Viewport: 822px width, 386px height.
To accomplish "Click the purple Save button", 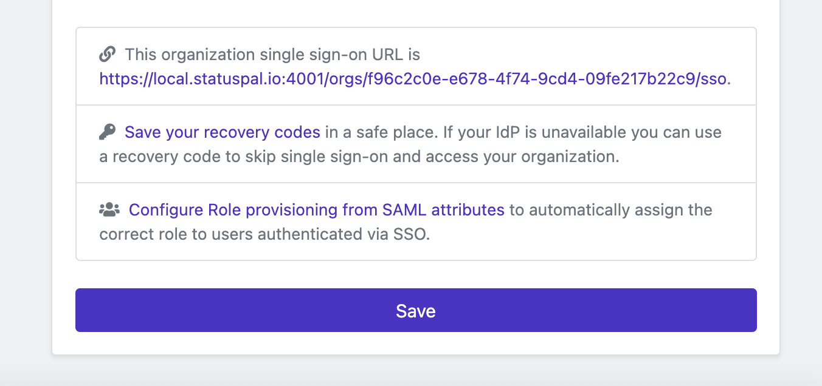I will point(416,310).
